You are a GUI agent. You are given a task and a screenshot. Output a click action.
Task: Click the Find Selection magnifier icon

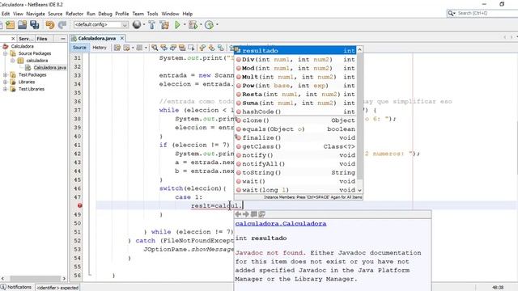point(155,48)
